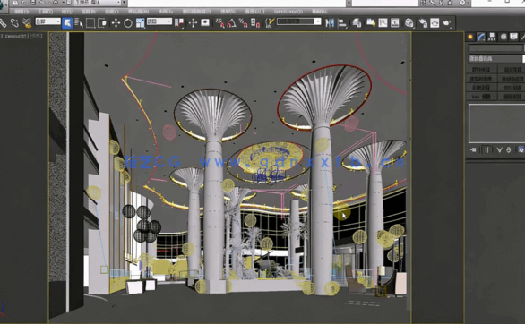
Task: Open the Rendered Frame Window
Action: pos(435,22)
